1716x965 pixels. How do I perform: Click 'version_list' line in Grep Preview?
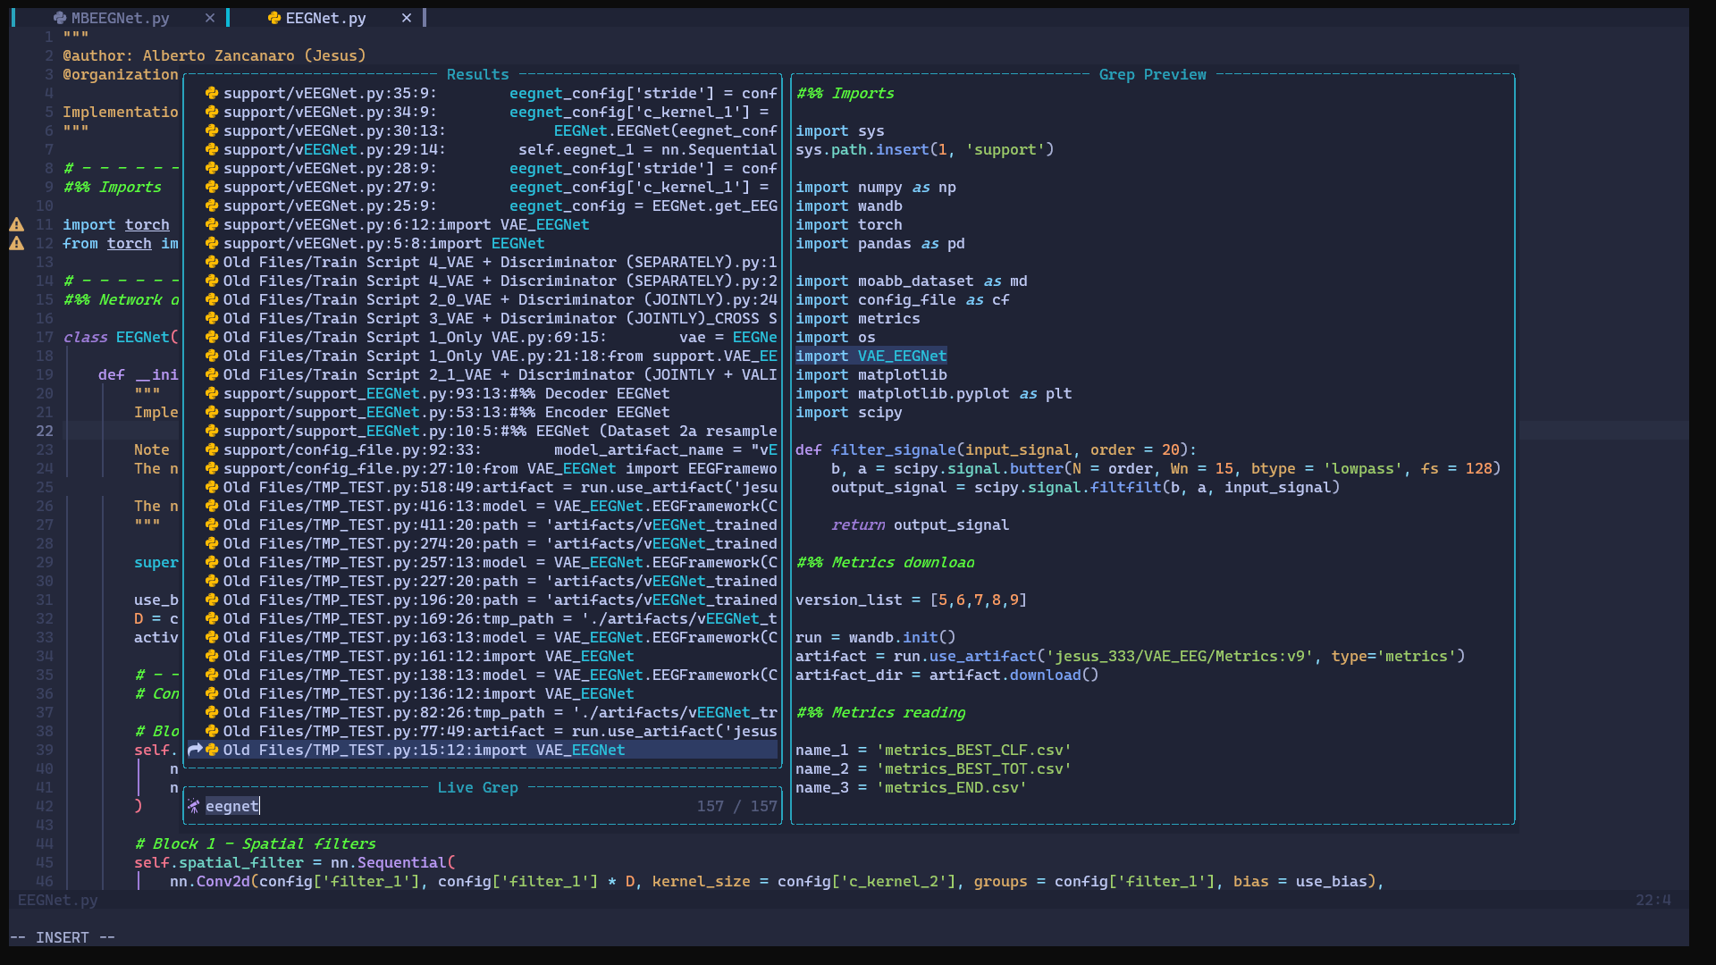point(912,600)
